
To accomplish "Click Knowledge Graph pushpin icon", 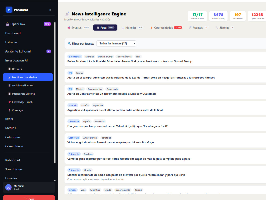I will (9, 102).
